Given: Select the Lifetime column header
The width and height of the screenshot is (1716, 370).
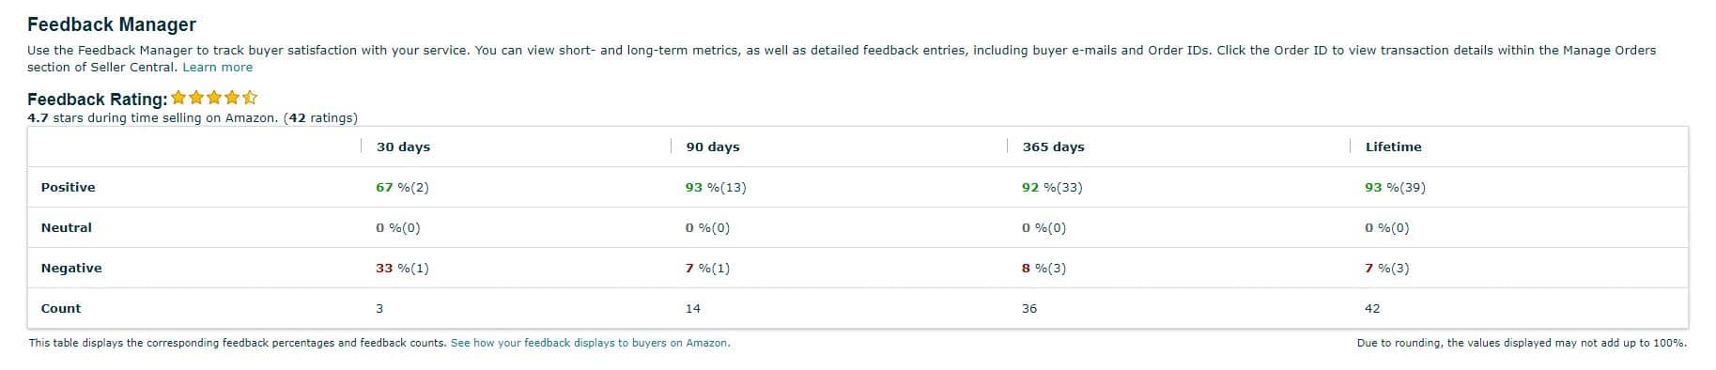Looking at the screenshot, I should (x=1393, y=147).
